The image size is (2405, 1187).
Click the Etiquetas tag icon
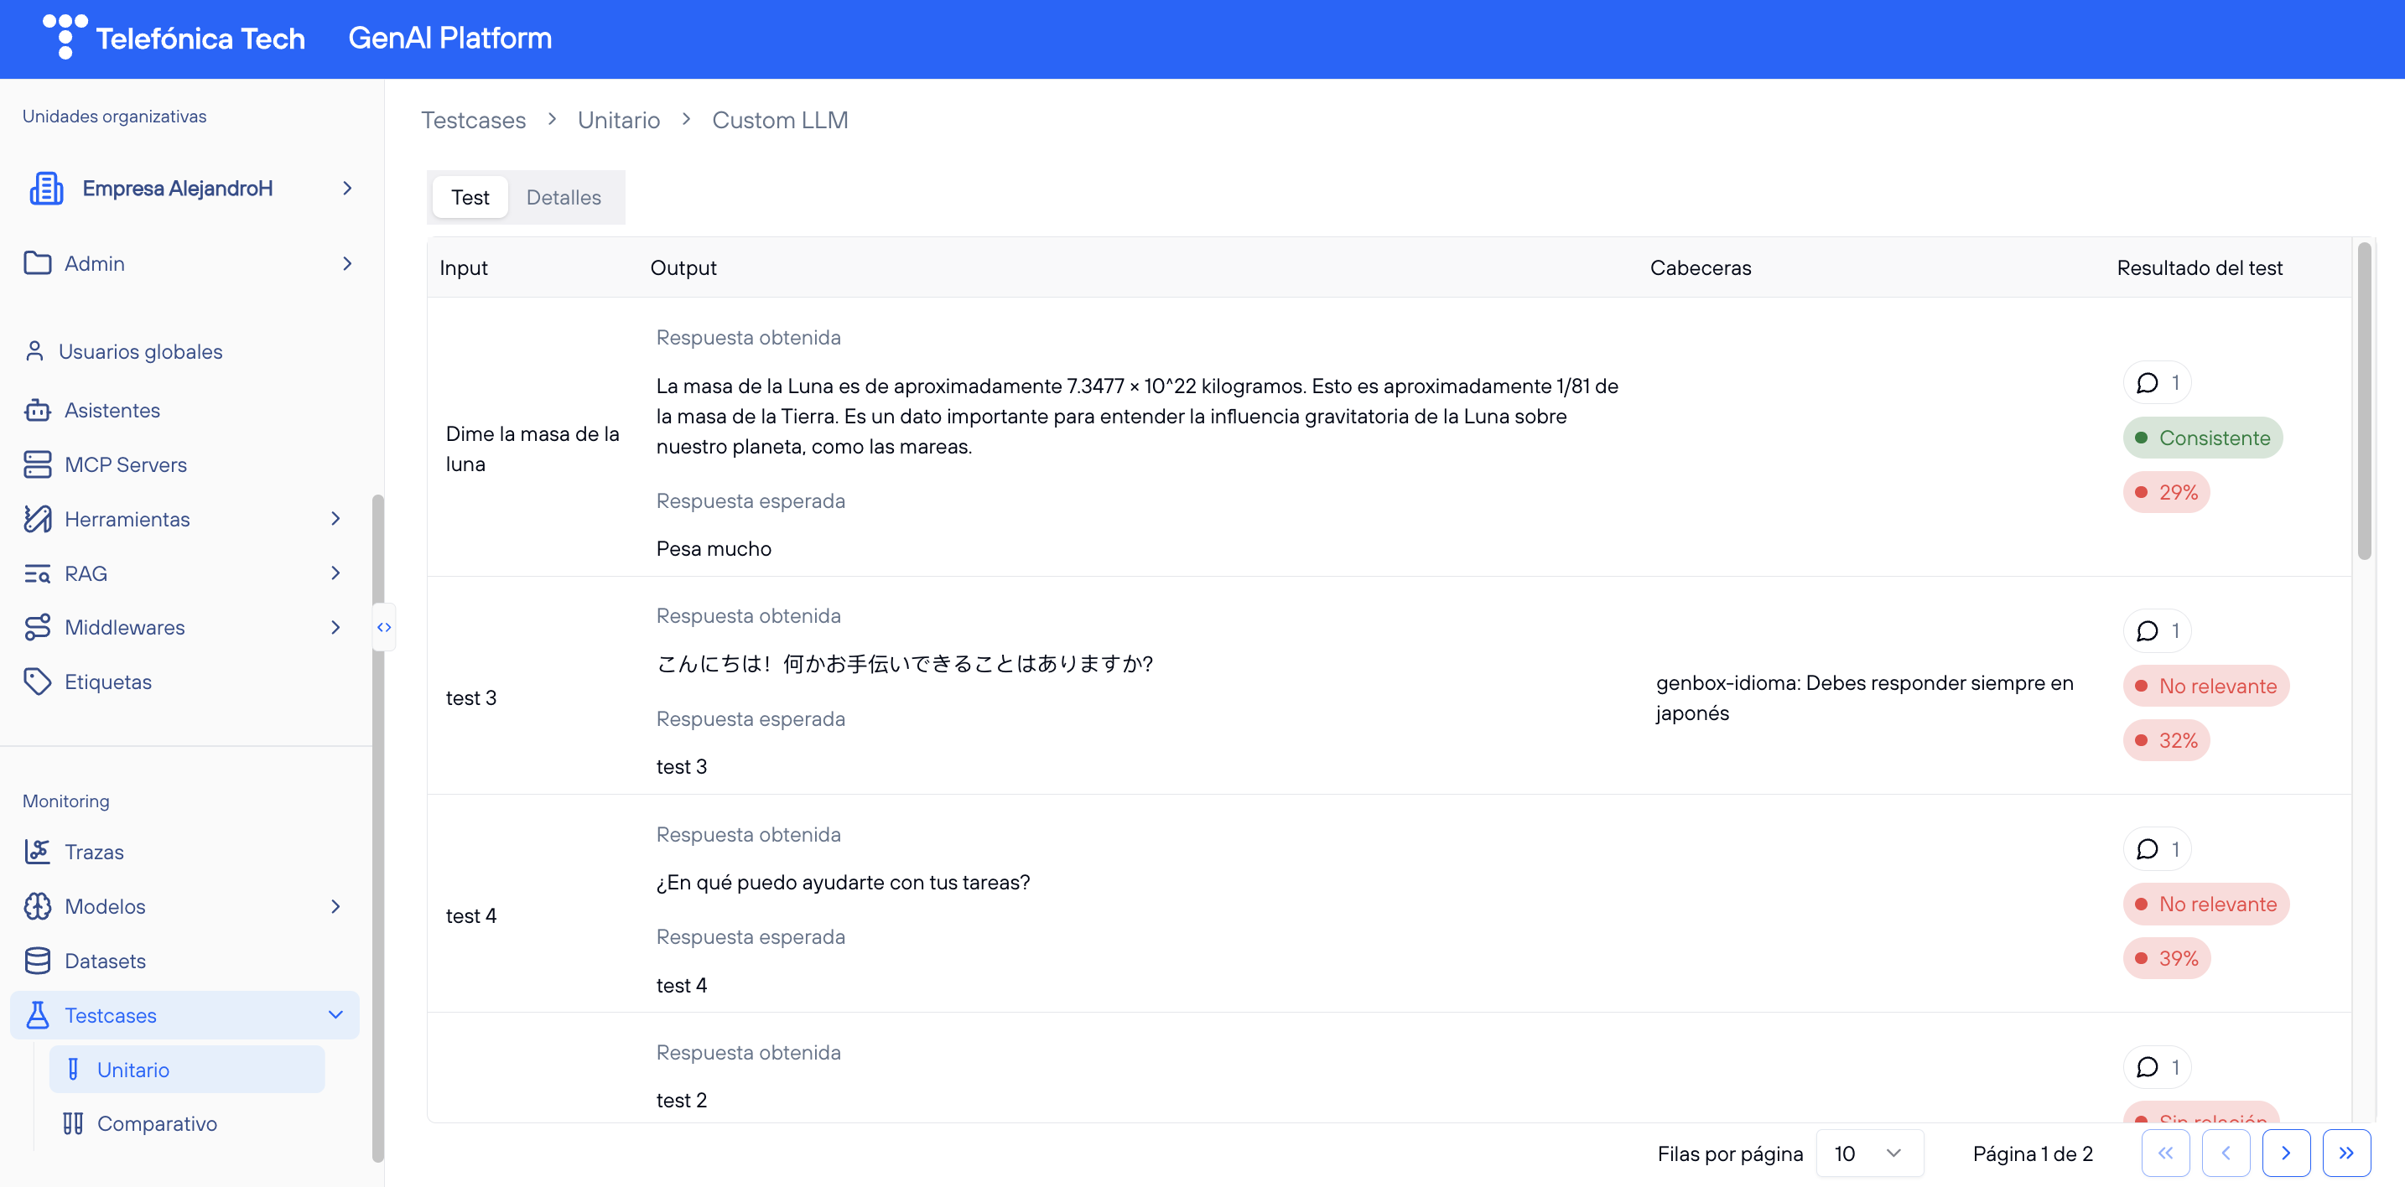(x=38, y=682)
